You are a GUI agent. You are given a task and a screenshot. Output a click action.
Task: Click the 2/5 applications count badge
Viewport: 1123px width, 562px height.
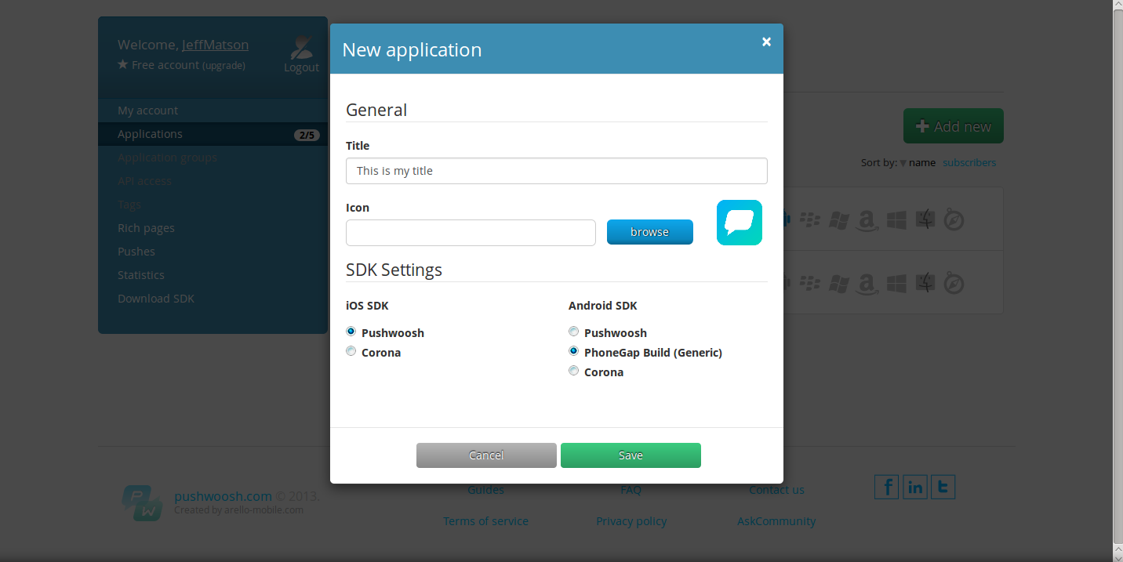coord(307,135)
